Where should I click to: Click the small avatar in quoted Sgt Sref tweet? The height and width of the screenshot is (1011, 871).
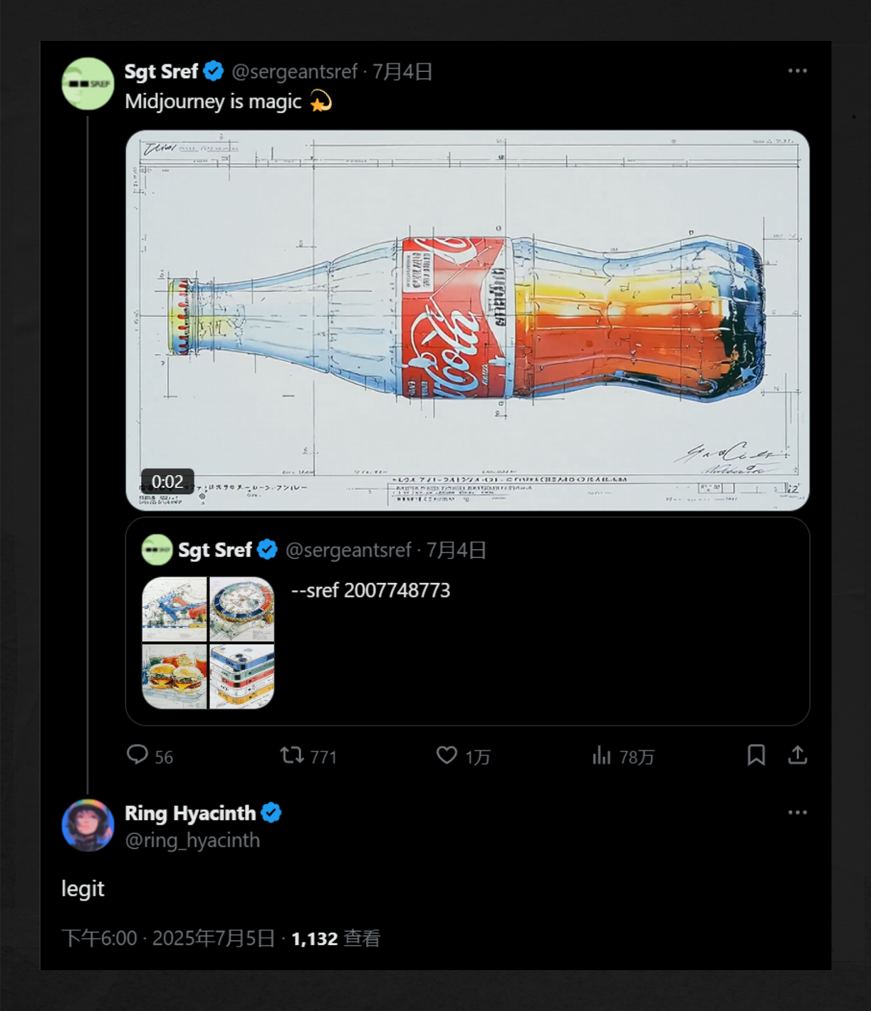[x=157, y=550]
